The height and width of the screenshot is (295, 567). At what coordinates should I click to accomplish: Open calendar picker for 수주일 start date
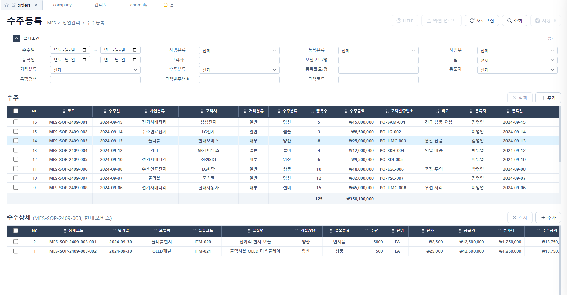click(x=84, y=50)
